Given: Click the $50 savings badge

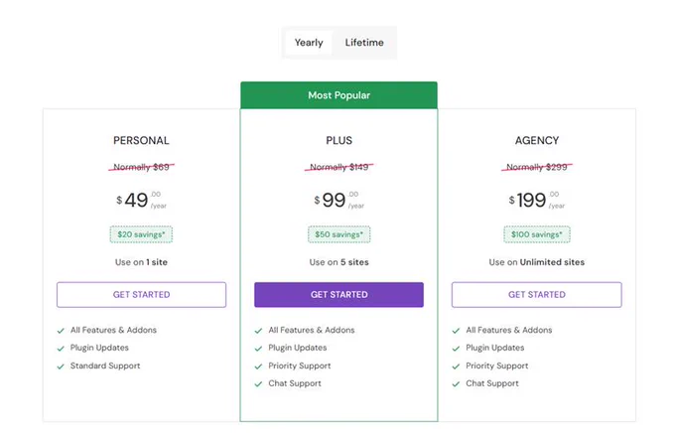Looking at the screenshot, I should pyautogui.click(x=338, y=234).
